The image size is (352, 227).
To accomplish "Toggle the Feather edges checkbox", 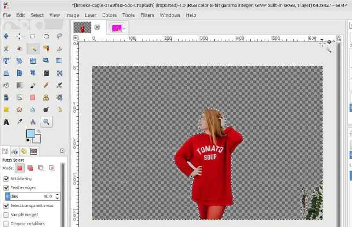I will pyautogui.click(x=6, y=187).
